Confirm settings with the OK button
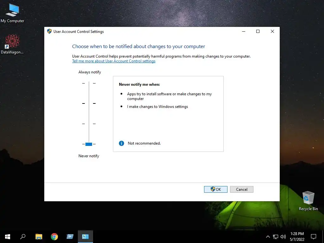This screenshot has height=243, width=324. point(215,189)
